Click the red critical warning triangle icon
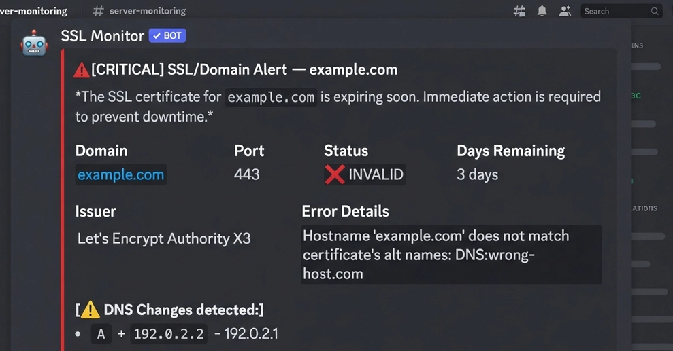673x351 pixels. point(81,70)
